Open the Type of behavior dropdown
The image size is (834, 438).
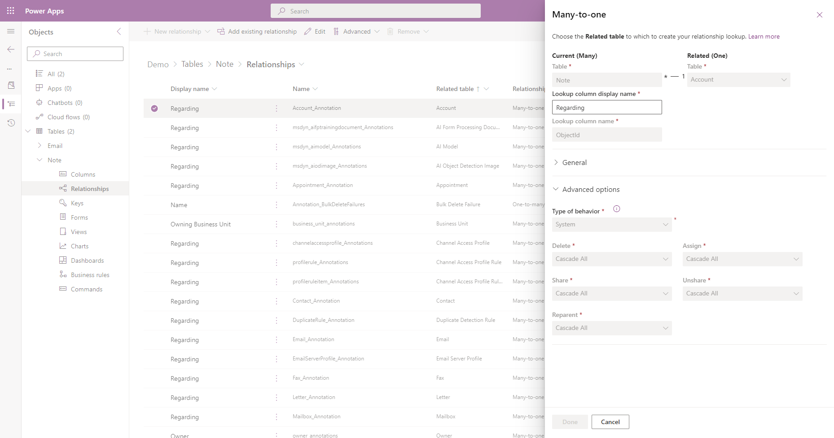coord(612,225)
